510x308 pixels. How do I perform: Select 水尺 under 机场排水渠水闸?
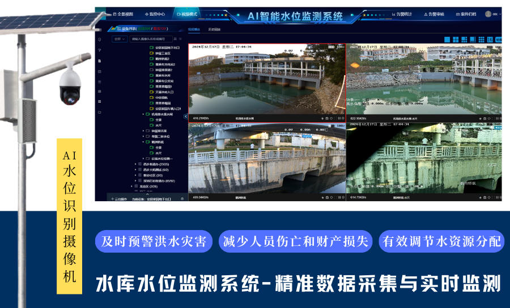click(159, 125)
